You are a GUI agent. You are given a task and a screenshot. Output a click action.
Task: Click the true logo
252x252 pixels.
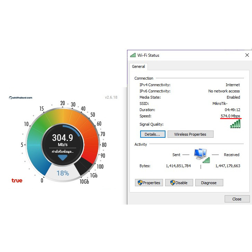[x=17, y=180]
